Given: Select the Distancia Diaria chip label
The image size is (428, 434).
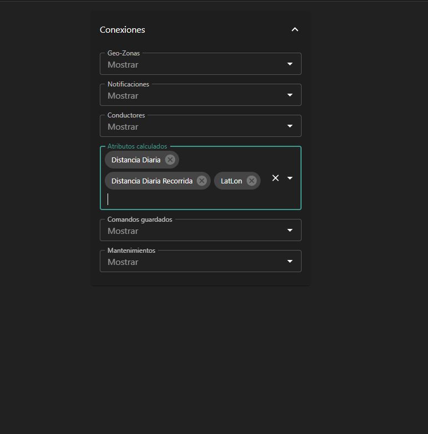Looking at the screenshot, I should pyautogui.click(x=136, y=160).
